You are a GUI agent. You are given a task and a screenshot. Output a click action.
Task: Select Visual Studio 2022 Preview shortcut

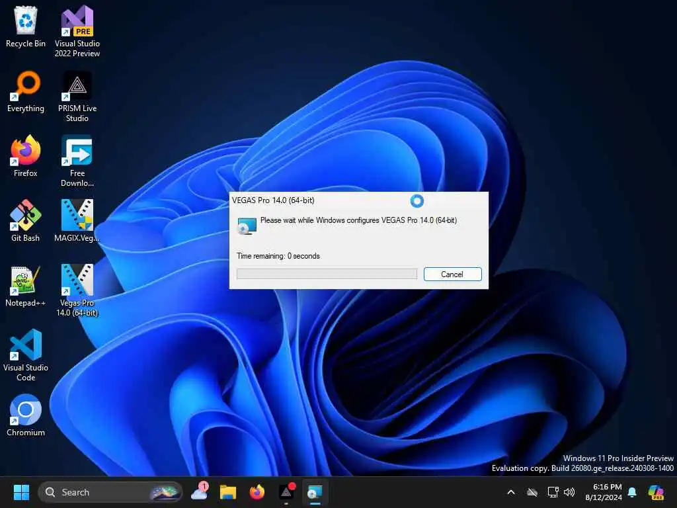[77, 31]
